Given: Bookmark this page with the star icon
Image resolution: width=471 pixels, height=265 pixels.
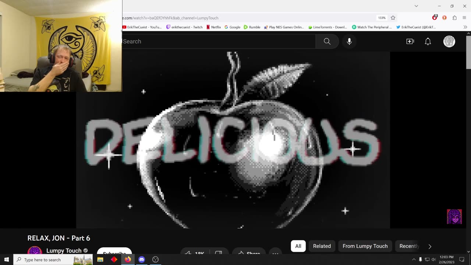Looking at the screenshot, I should [x=393, y=18].
